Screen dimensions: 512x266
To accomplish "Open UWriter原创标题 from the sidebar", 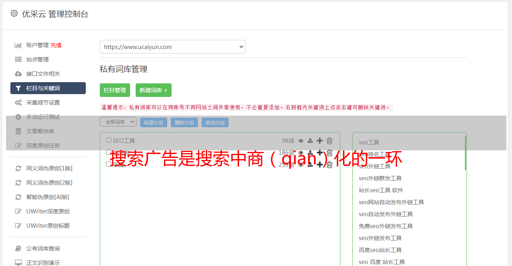I will click(48, 226).
